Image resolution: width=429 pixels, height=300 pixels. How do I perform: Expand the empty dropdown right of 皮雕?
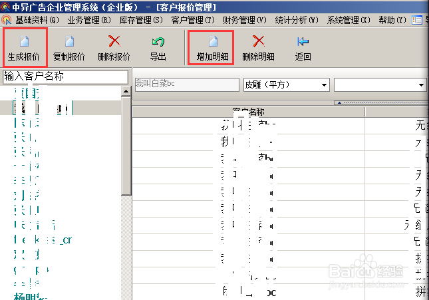point(421,85)
